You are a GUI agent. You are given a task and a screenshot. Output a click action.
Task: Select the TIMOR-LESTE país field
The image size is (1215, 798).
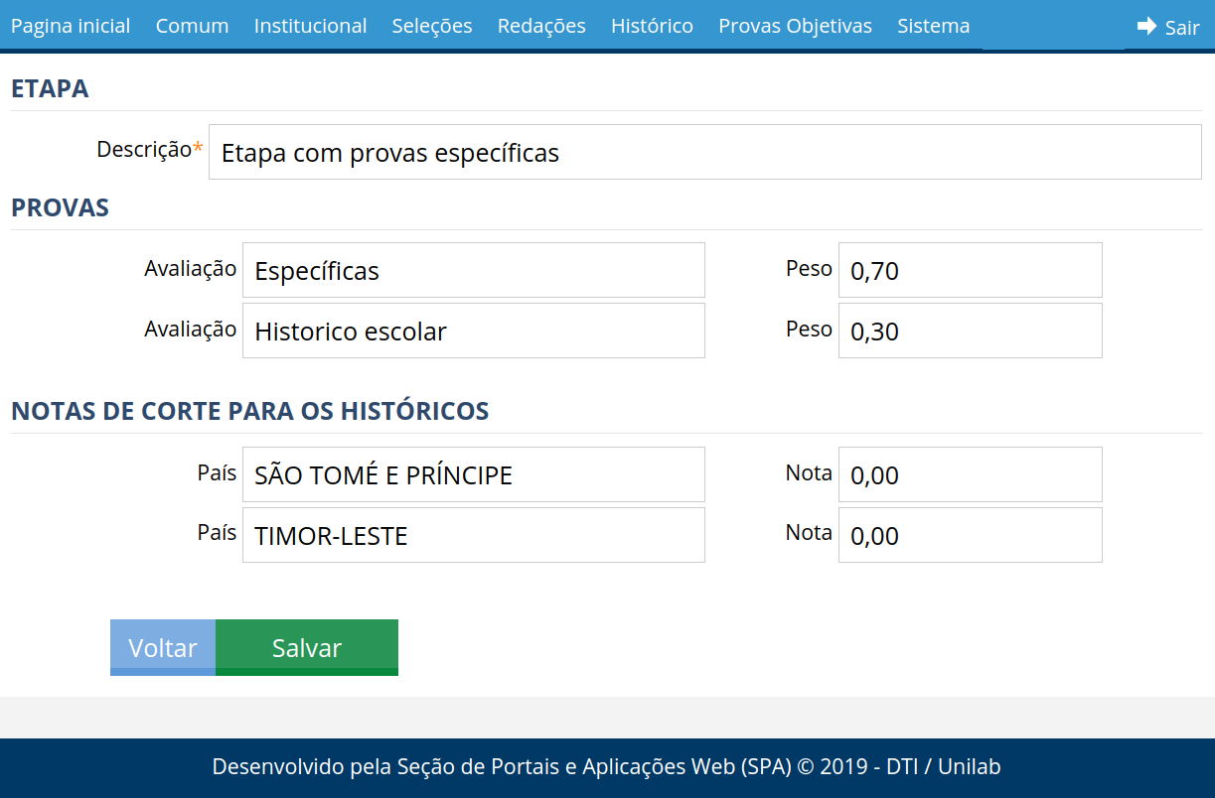pyautogui.click(x=473, y=534)
